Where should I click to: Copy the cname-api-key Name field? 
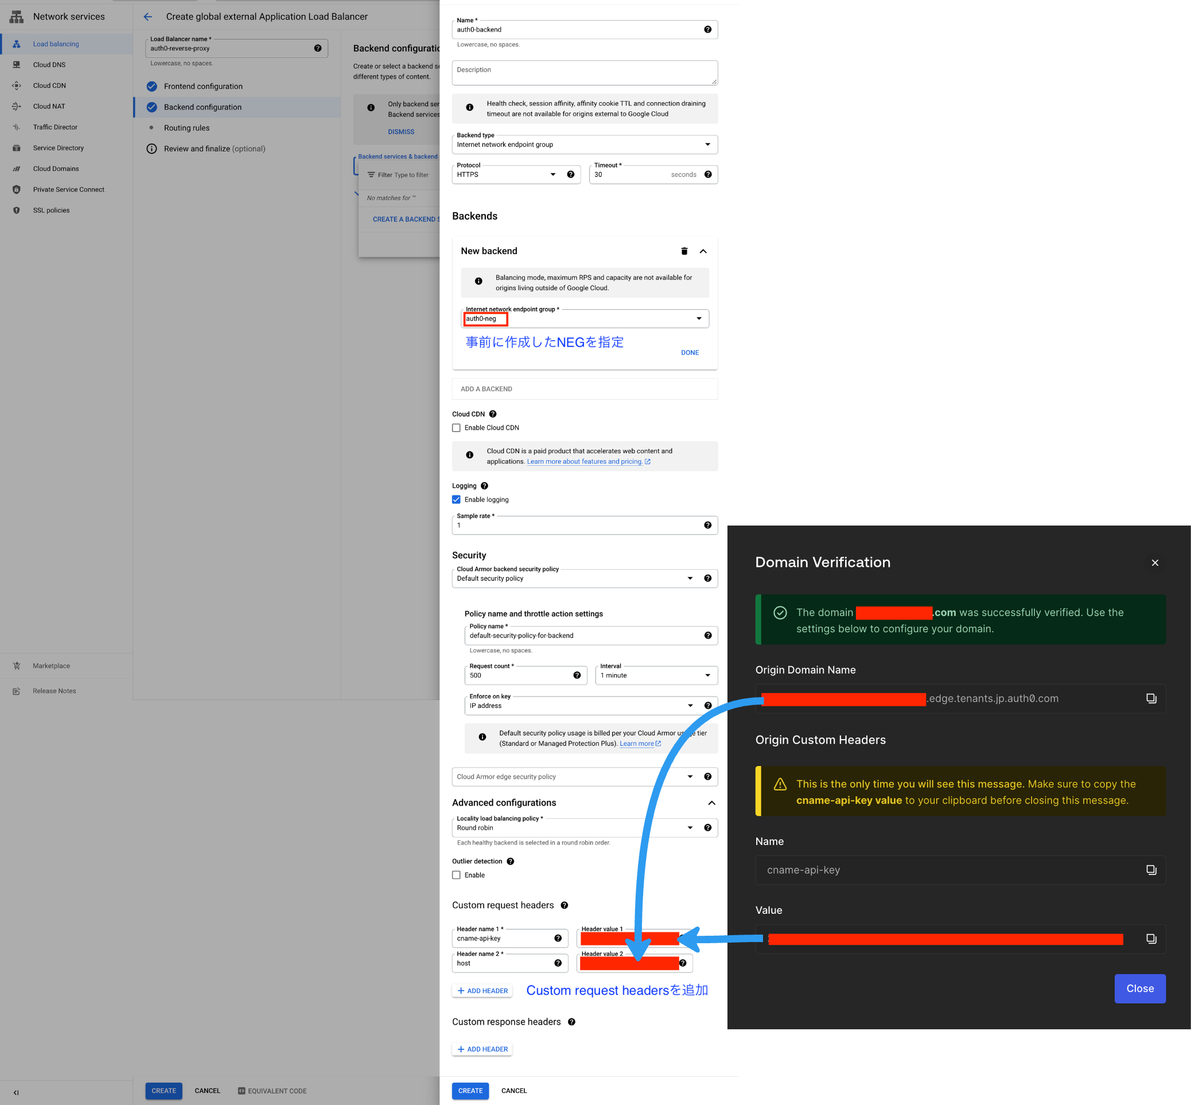click(1151, 870)
